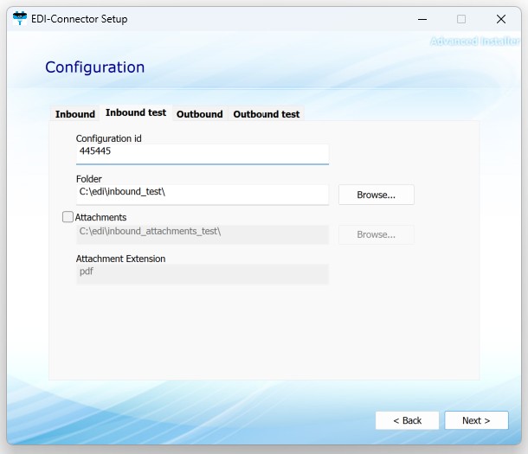Enable the Attachments checkbox
Image resolution: width=528 pixels, height=454 pixels.
tap(68, 217)
